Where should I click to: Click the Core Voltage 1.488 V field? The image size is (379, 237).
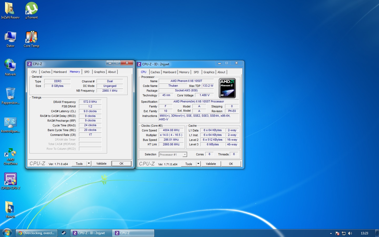[x=205, y=95]
